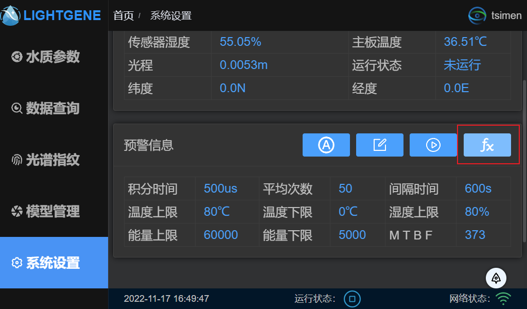Click the 55.05% sensor humidity value
The width and height of the screenshot is (527, 309).
click(240, 42)
